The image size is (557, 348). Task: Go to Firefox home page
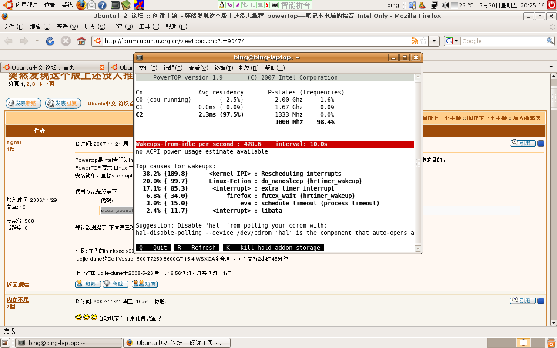click(x=81, y=41)
